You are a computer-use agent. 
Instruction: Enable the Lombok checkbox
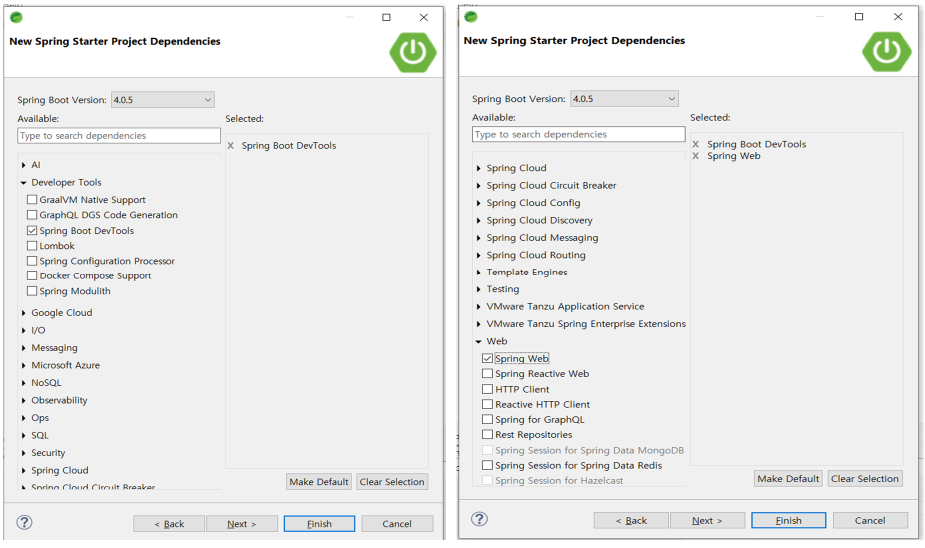(32, 246)
